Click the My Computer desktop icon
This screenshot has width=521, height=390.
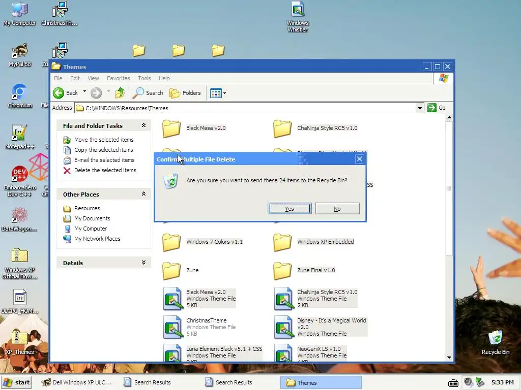click(x=19, y=14)
